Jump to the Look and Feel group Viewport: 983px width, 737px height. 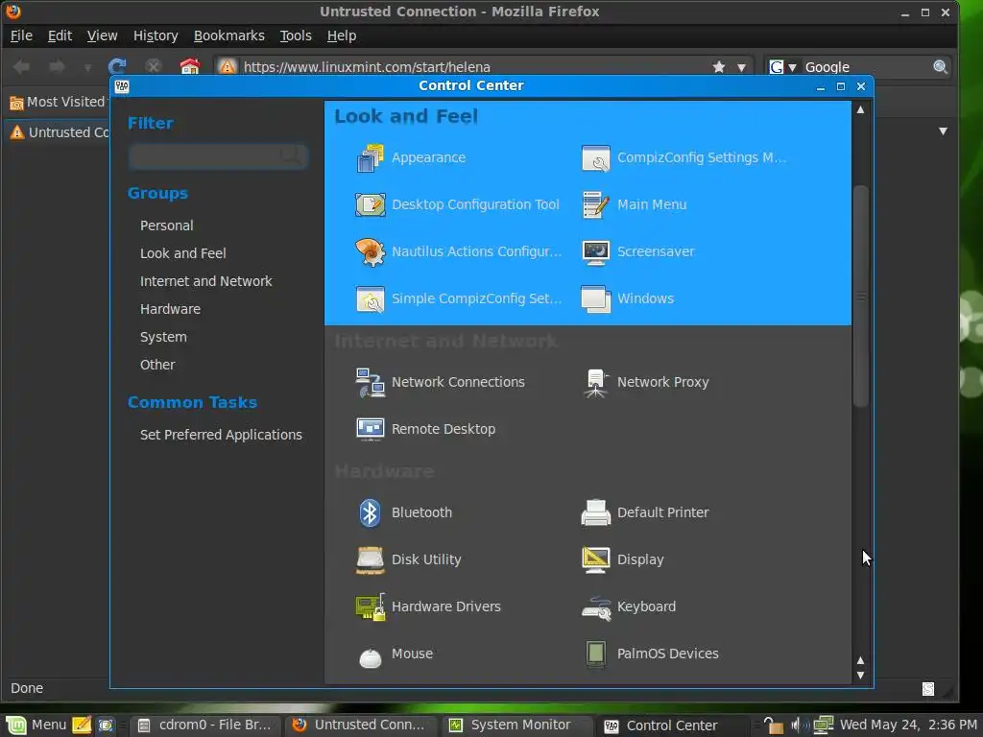[183, 253]
